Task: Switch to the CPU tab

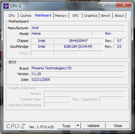Action: tap(11, 16)
